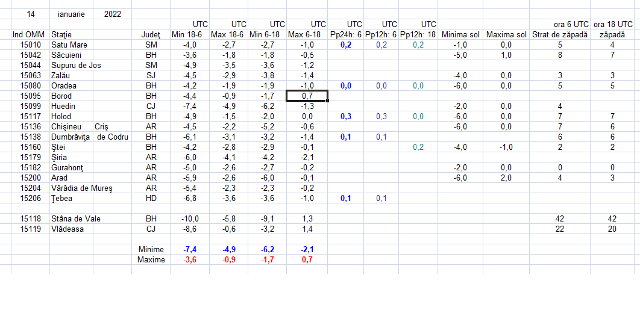Click the "Gurahonţ" station cell

coord(67,167)
